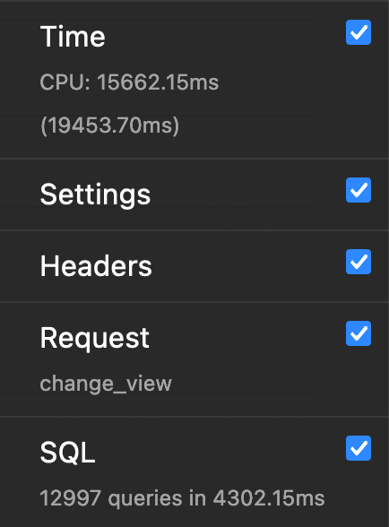Click blank space right of the SQL label

pos(220,453)
